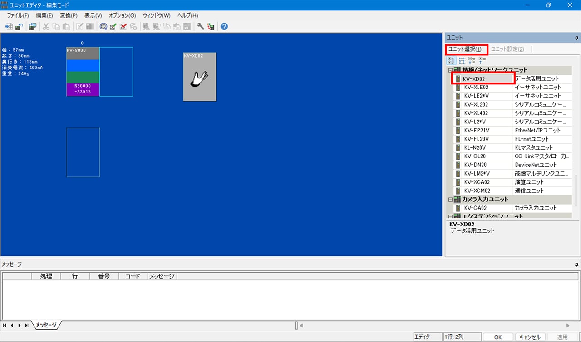This screenshot has height=342, width=581.
Task: Switch to the ユニット選択(1) tab
Action: point(466,49)
